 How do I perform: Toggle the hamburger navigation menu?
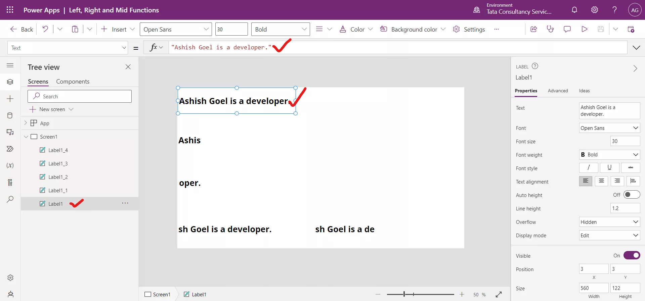click(10, 65)
